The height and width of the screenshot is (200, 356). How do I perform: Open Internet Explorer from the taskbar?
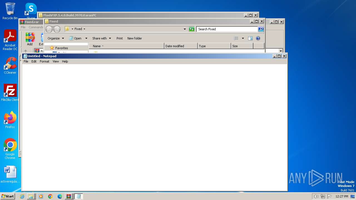pos(22,196)
